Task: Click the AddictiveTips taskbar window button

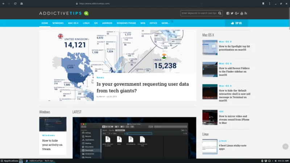Action: [40, 161]
